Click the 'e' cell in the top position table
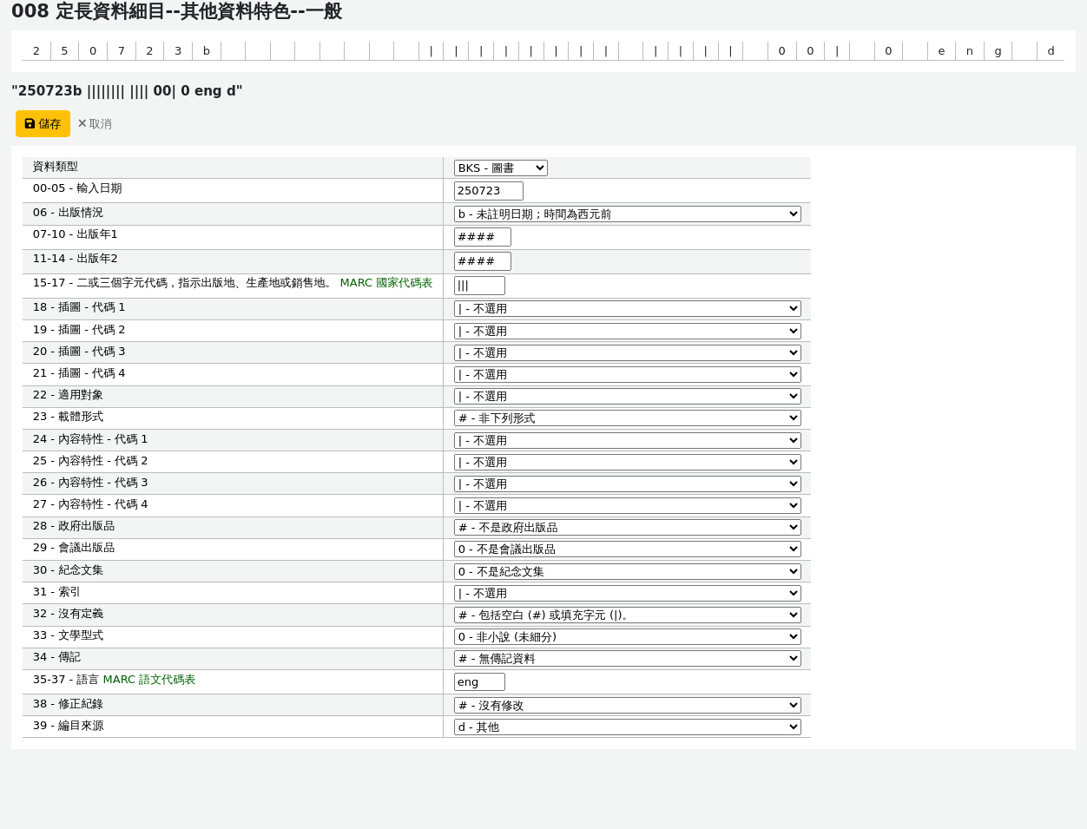Image resolution: width=1087 pixels, height=829 pixels. tap(941, 51)
